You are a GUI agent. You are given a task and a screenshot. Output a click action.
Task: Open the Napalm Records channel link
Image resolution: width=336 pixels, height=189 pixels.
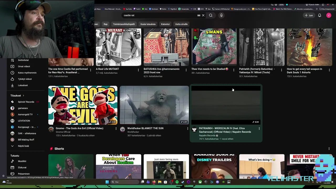(x=207, y=135)
